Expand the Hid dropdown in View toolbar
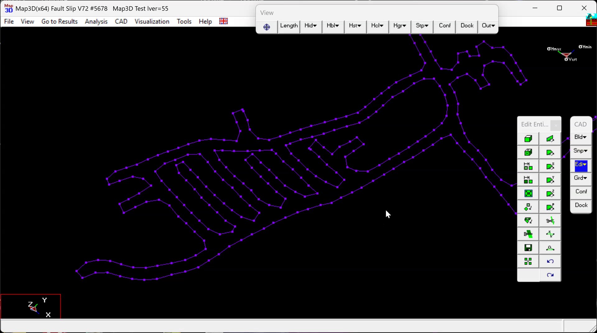The height and width of the screenshot is (333, 597). point(310,26)
